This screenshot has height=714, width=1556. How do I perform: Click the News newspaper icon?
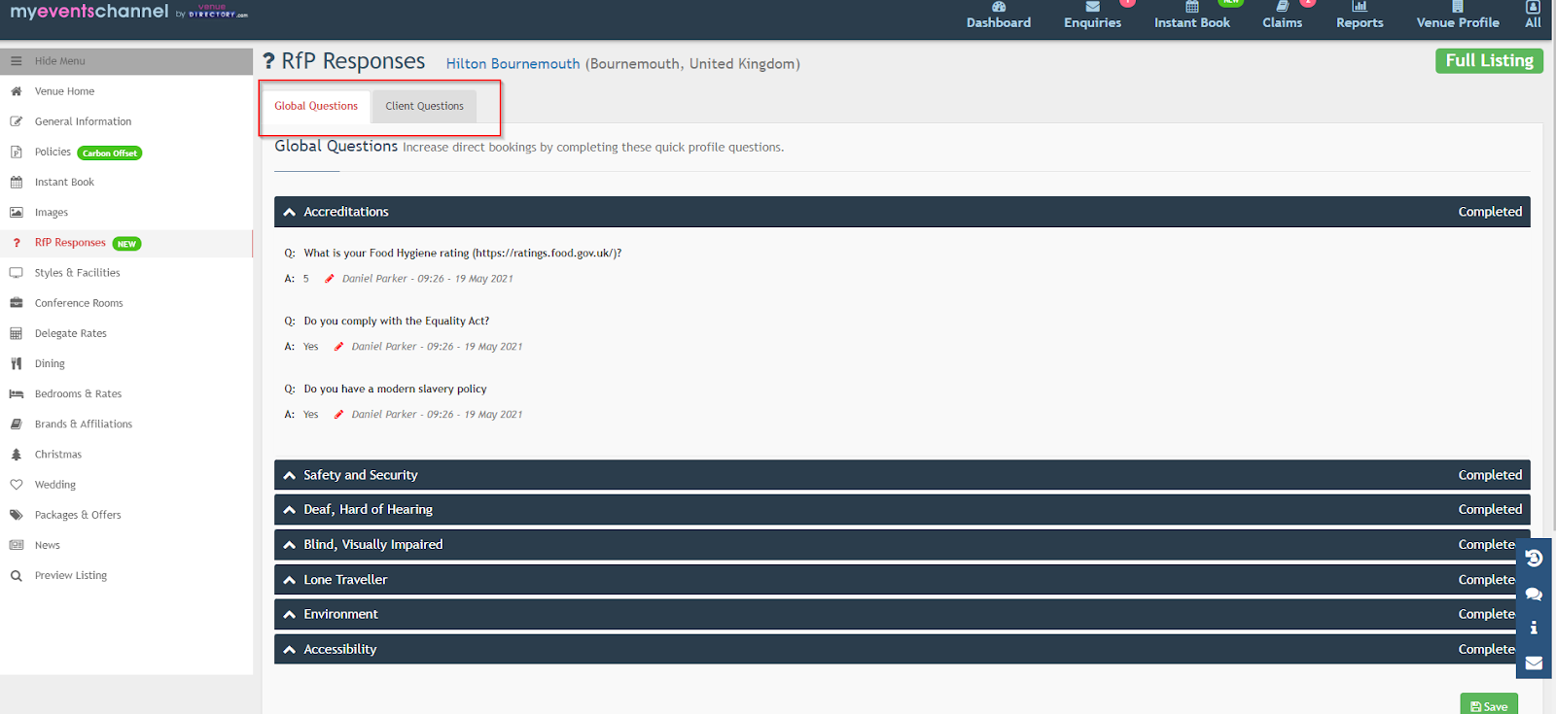17,545
